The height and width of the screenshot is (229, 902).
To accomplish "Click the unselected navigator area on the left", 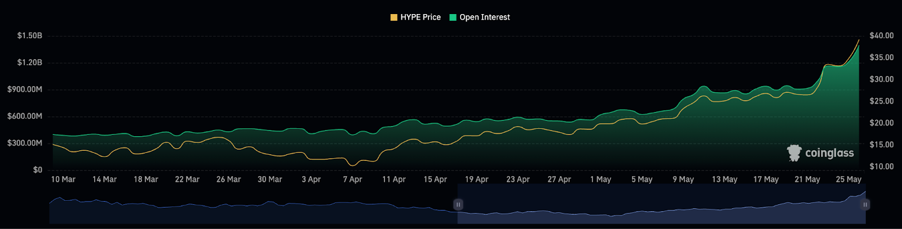I will click(x=253, y=205).
